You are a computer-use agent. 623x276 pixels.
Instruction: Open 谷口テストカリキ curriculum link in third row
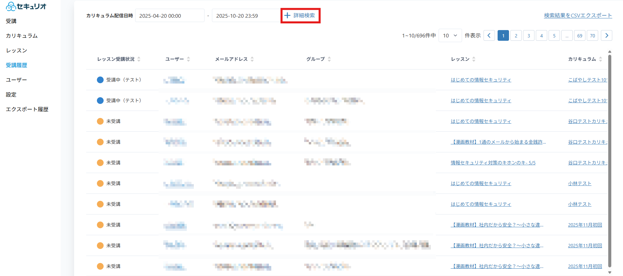pyautogui.click(x=587, y=121)
